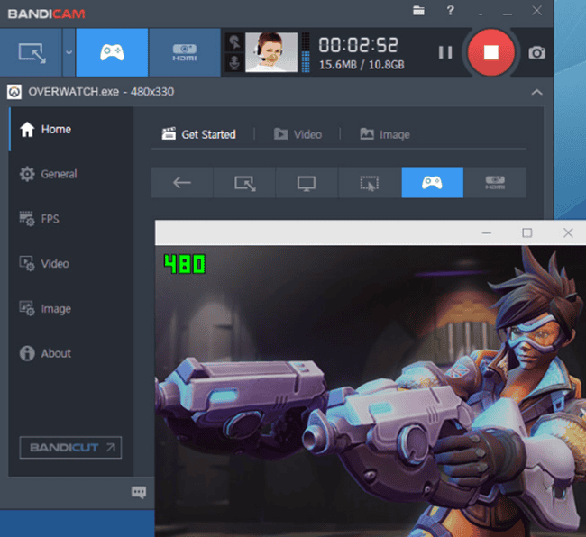Click the BANDICAM logo
The image size is (586, 537).
point(47,14)
